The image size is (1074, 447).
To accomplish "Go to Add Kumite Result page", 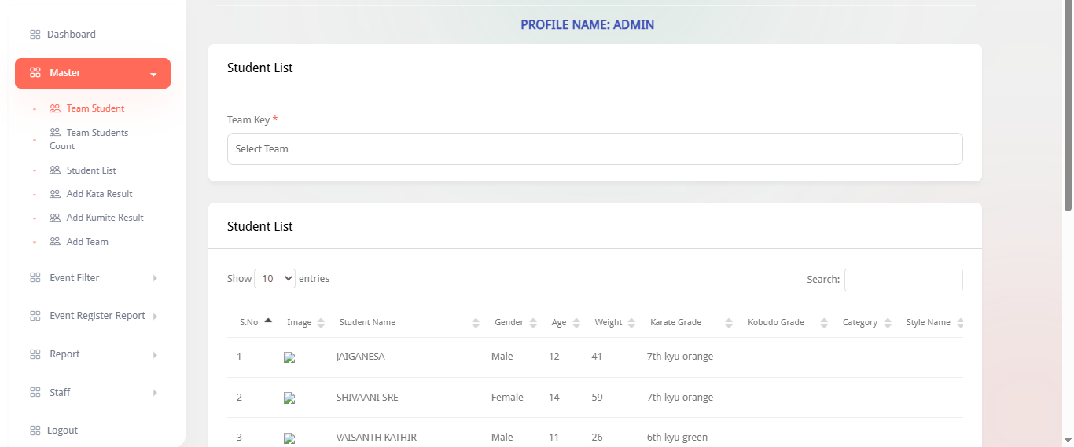I will pos(105,218).
